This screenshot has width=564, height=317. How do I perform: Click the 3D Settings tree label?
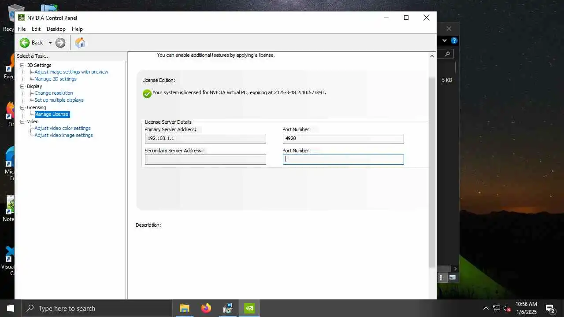[x=39, y=65]
